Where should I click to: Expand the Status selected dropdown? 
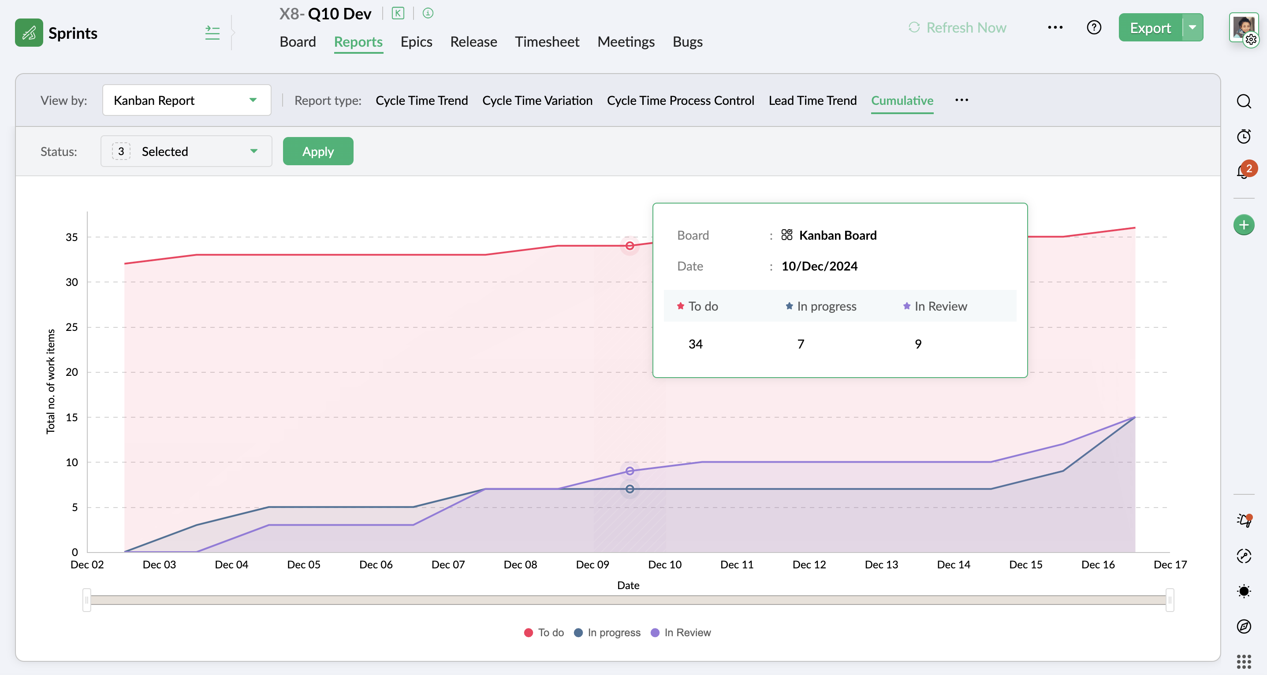186,152
